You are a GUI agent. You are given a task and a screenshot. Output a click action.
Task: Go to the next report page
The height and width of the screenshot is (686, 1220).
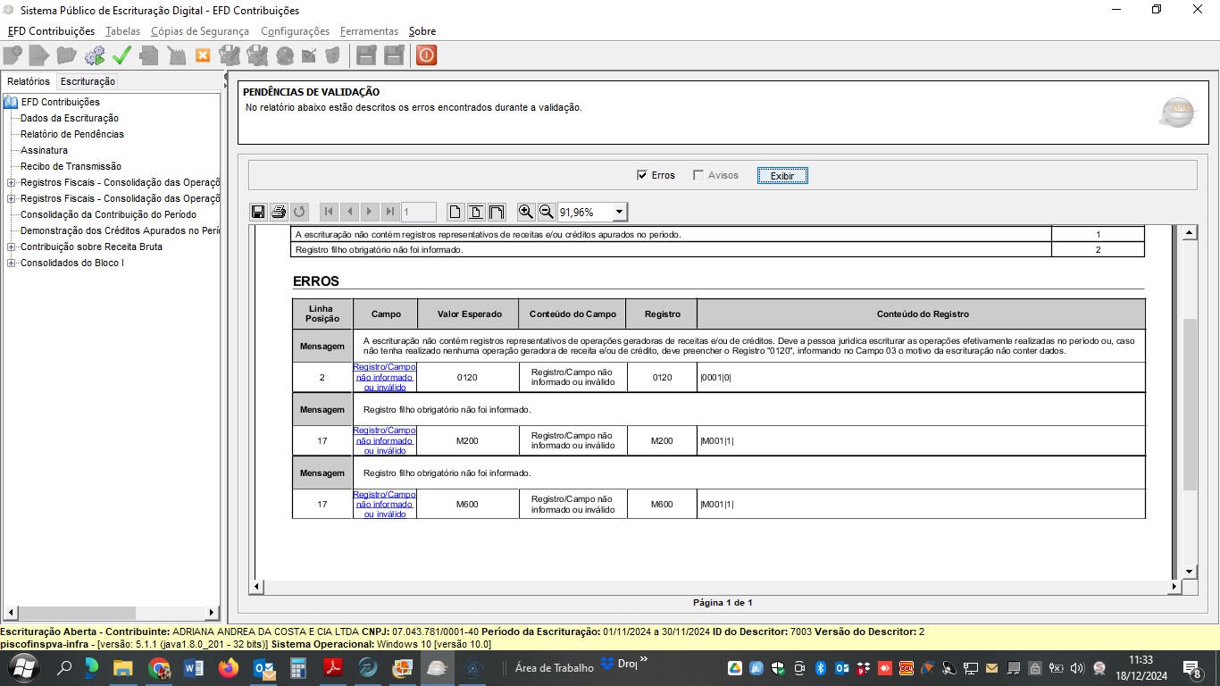coord(370,212)
